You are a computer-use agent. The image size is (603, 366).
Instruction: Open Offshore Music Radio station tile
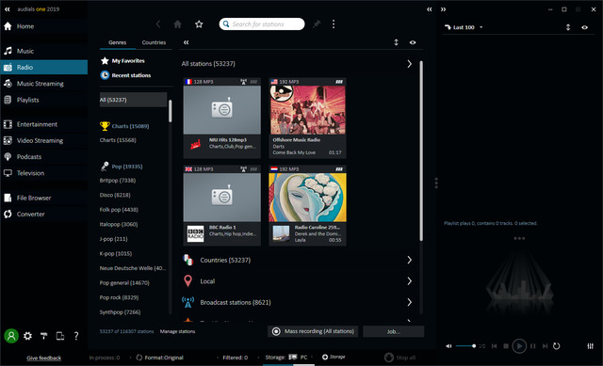(x=308, y=118)
